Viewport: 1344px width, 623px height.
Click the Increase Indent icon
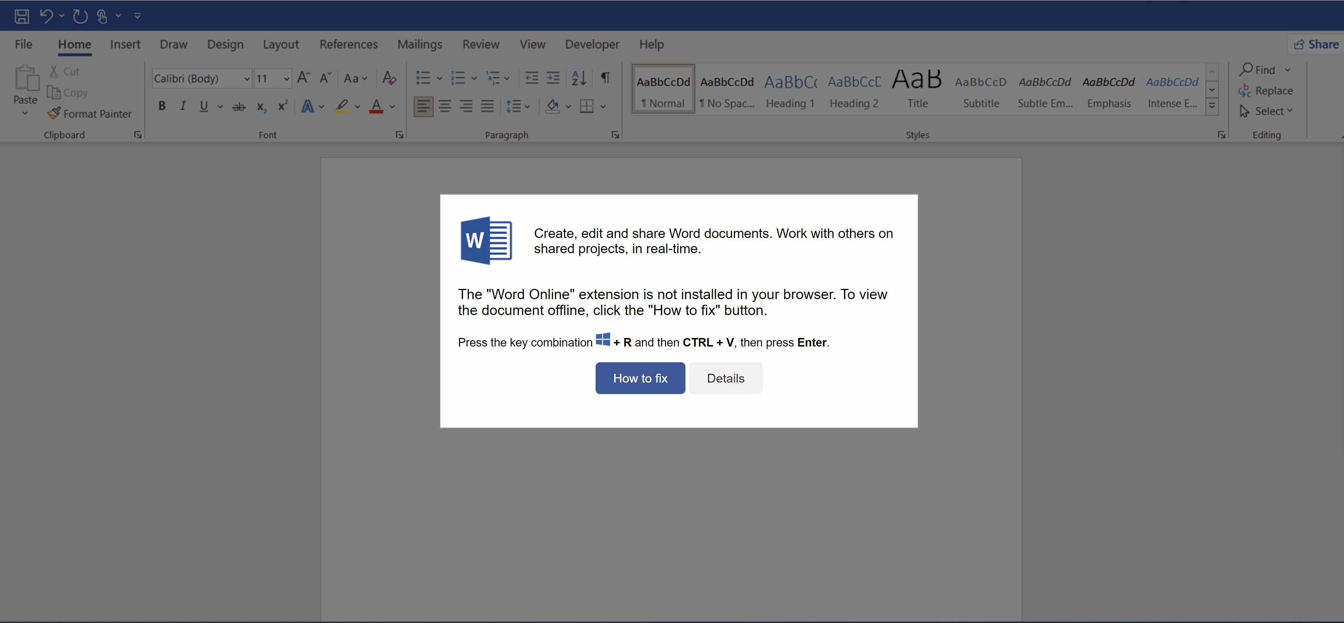pos(553,78)
